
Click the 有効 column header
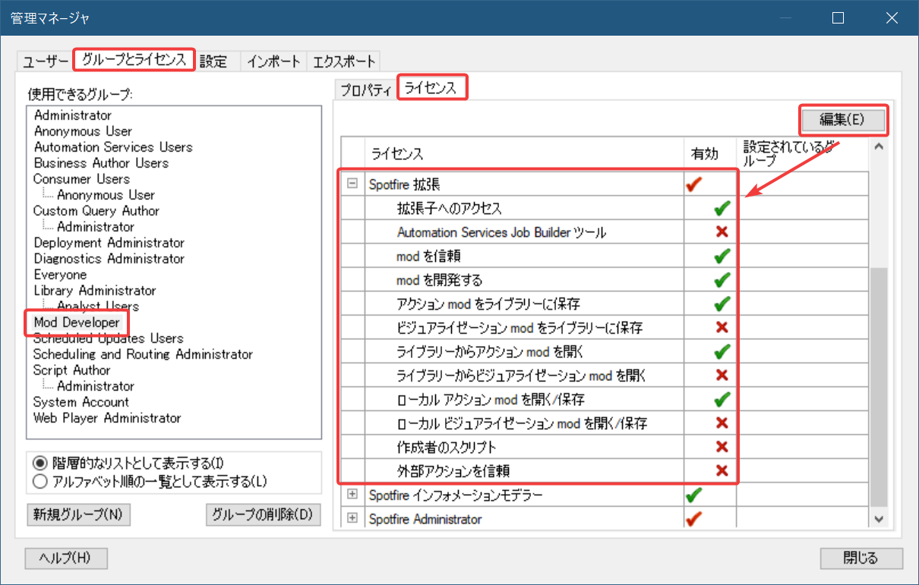point(709,154)
